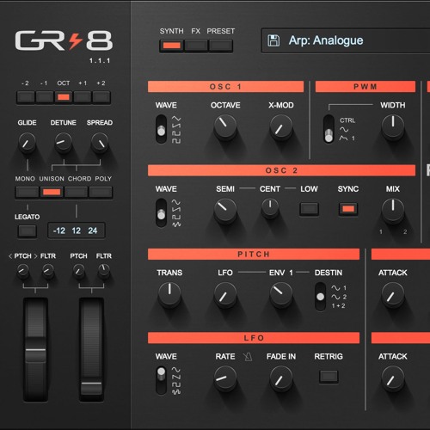Screen dimensions: 430x430
Task: Select sine wave icon in OSC 1
Action: tap(176, 118)
